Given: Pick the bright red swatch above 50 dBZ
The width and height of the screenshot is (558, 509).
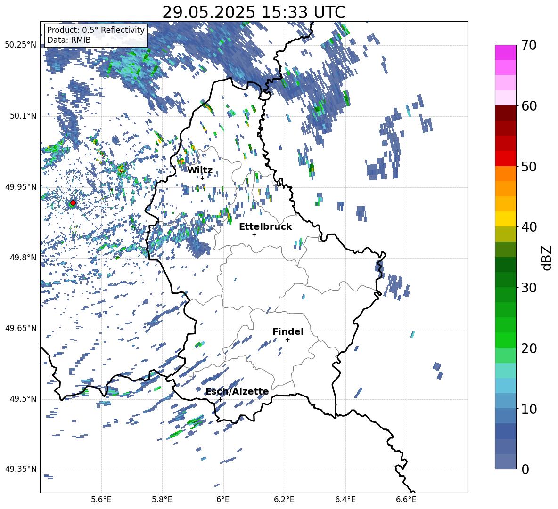Looking at the screenshot, I should pyautogui.click(x=505, y=159).
